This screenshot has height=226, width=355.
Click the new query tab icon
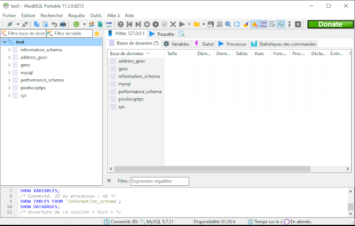pos(181,33)
